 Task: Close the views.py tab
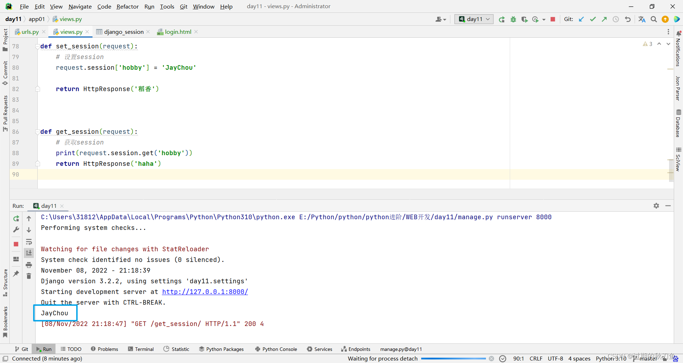point(88,32)
